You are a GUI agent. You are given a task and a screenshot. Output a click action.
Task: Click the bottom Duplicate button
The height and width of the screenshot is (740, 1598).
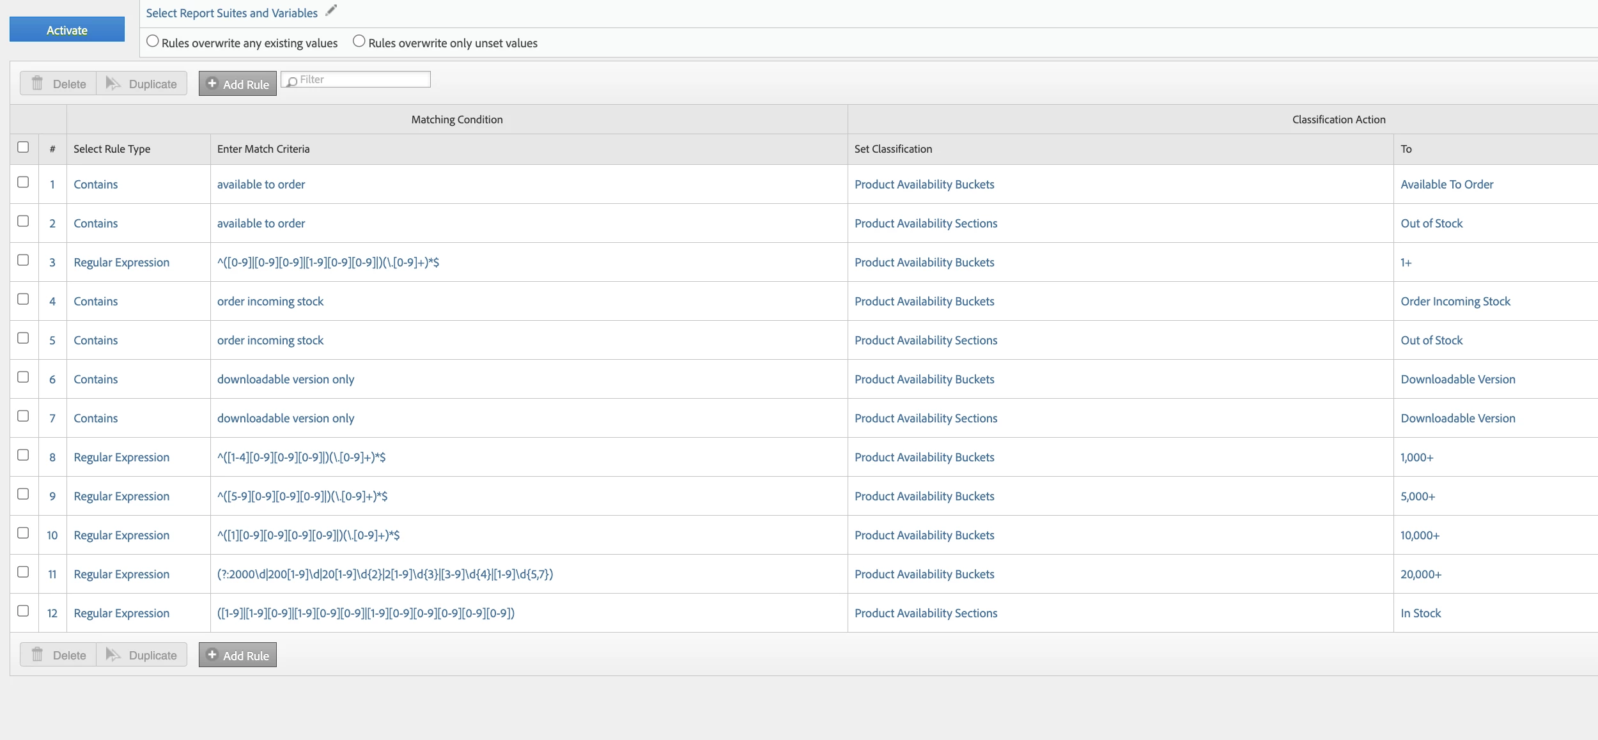tap(142, 655)
